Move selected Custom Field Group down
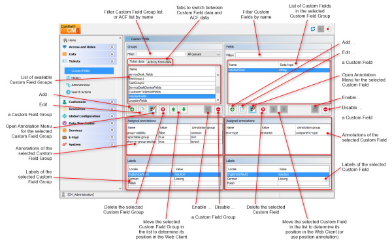The width and height of the screenshot is (392, 244). point(184,110)
